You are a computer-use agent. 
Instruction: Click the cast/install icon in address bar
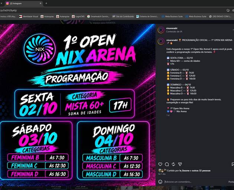[228, 10]
